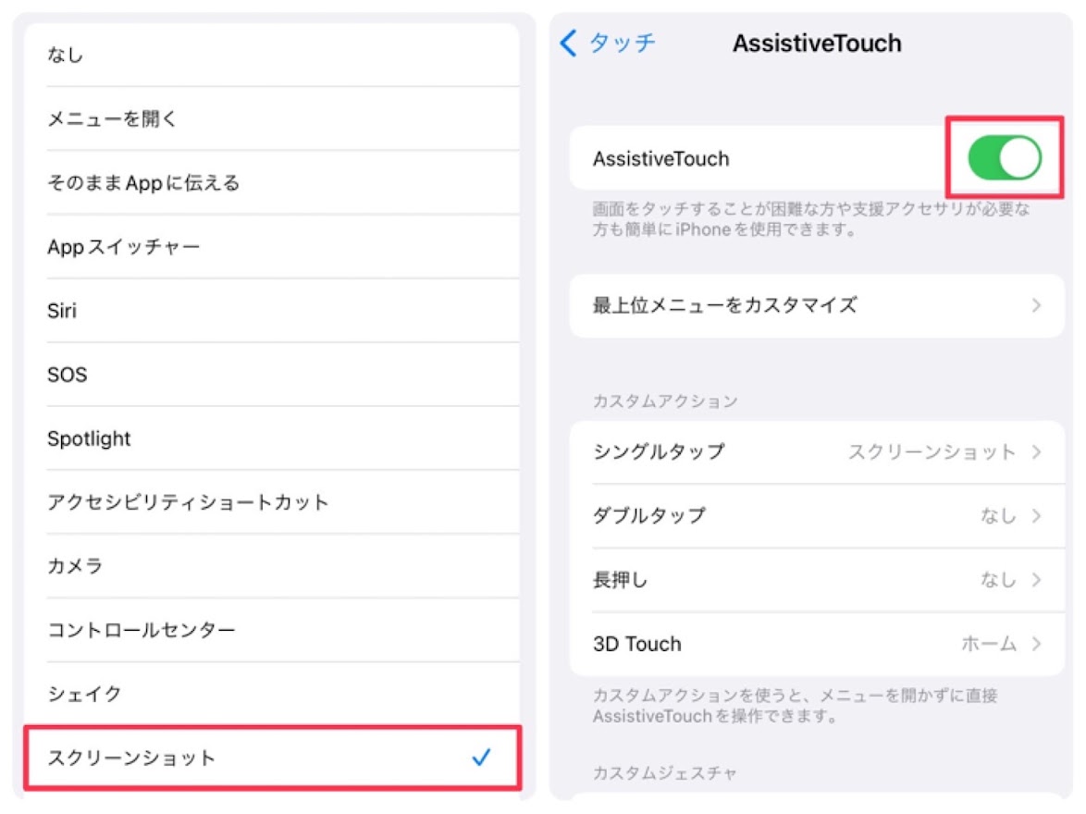The image size is (1086, 814).
Task: Select the メニューを開く option
Action: click(x=272, y=118)
